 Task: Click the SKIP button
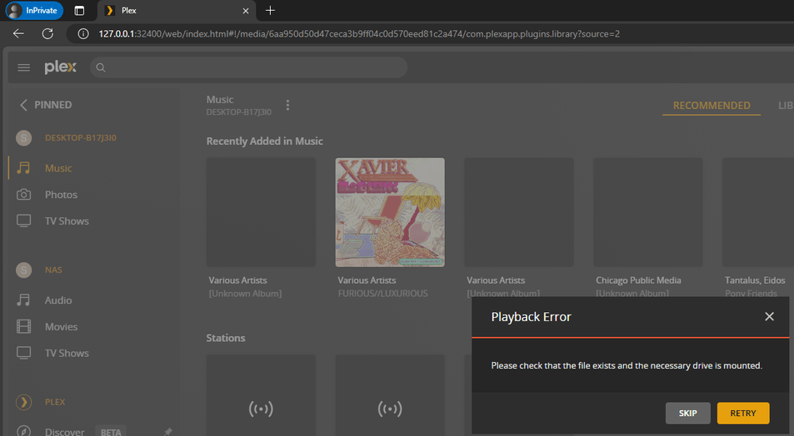(687, 414)
